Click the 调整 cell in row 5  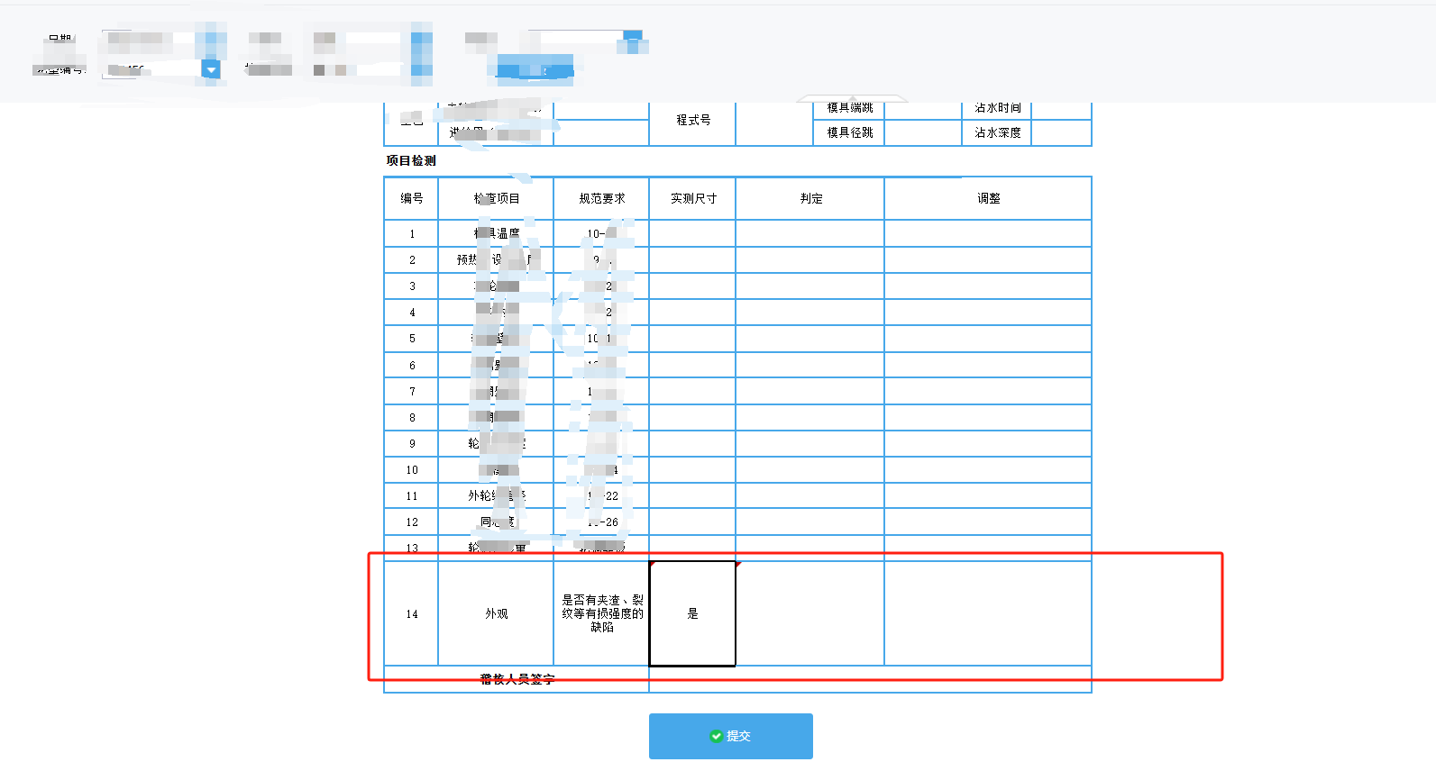coord(987,339)
